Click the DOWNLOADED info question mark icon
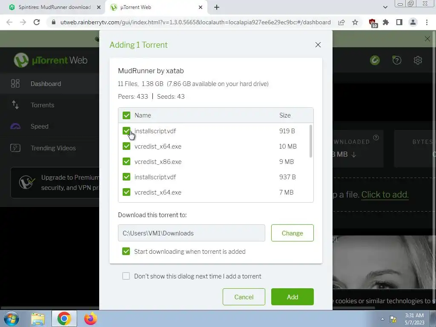Screen dimensions: 436x327 click(376, 138)
